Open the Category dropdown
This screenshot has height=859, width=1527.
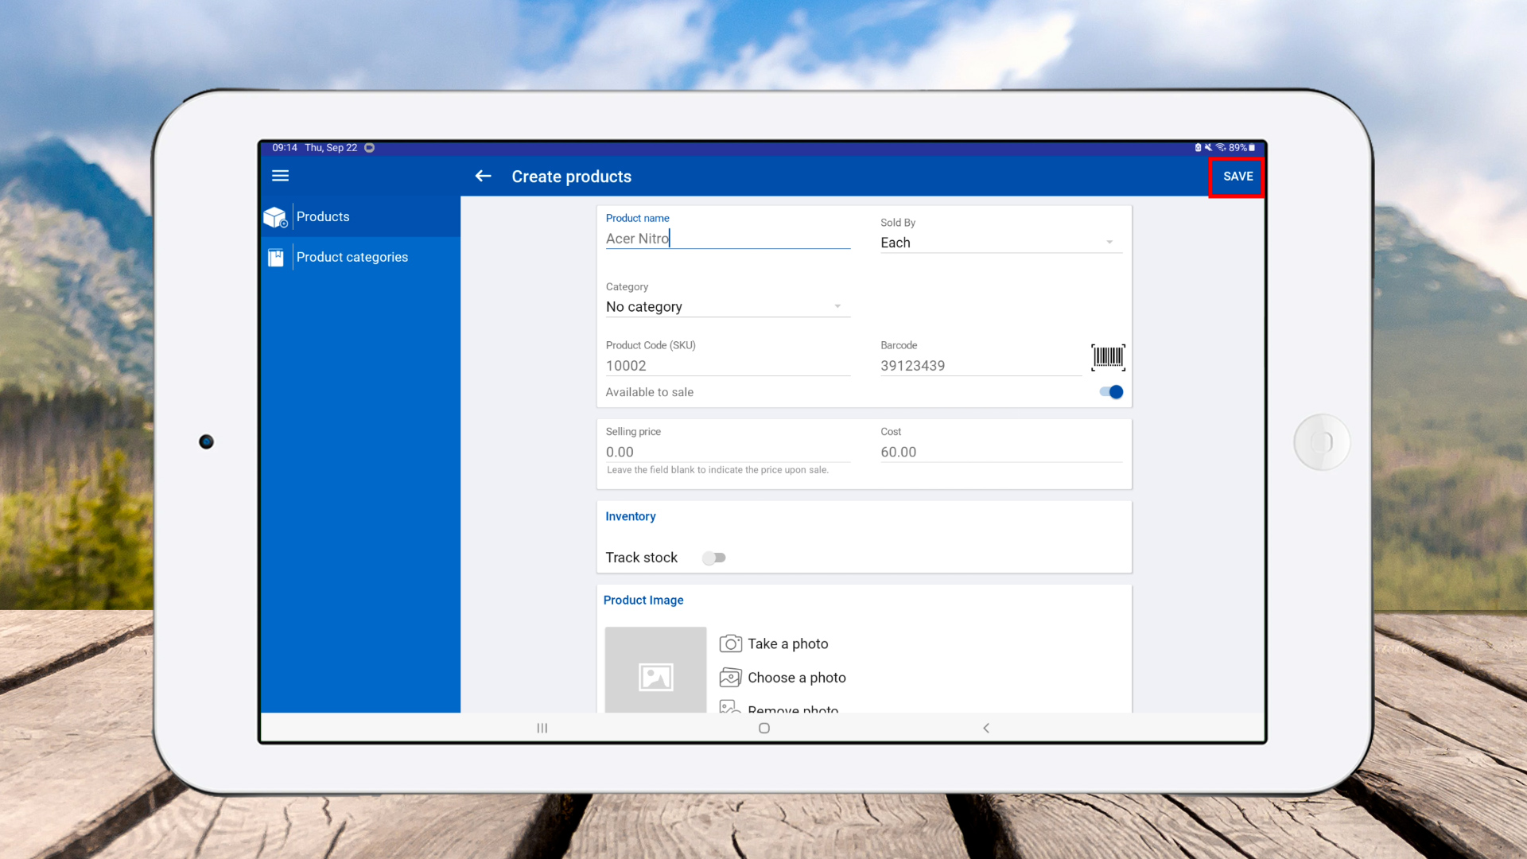point(727,307)
